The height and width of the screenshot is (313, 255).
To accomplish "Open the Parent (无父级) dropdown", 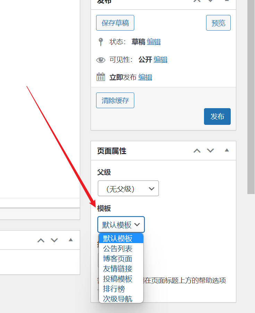I will tap(128, 188).
